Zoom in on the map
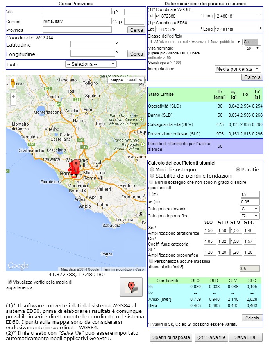This screenshot has width=270, height=350. point(13,96)
